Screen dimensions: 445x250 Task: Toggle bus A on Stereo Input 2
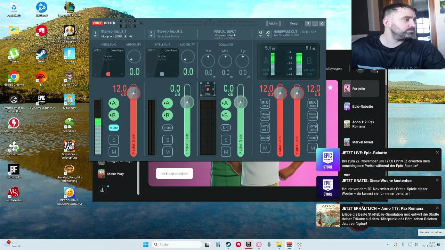coord(168,103)
